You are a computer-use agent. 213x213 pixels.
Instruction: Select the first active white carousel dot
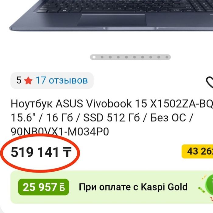coord(94,57)
